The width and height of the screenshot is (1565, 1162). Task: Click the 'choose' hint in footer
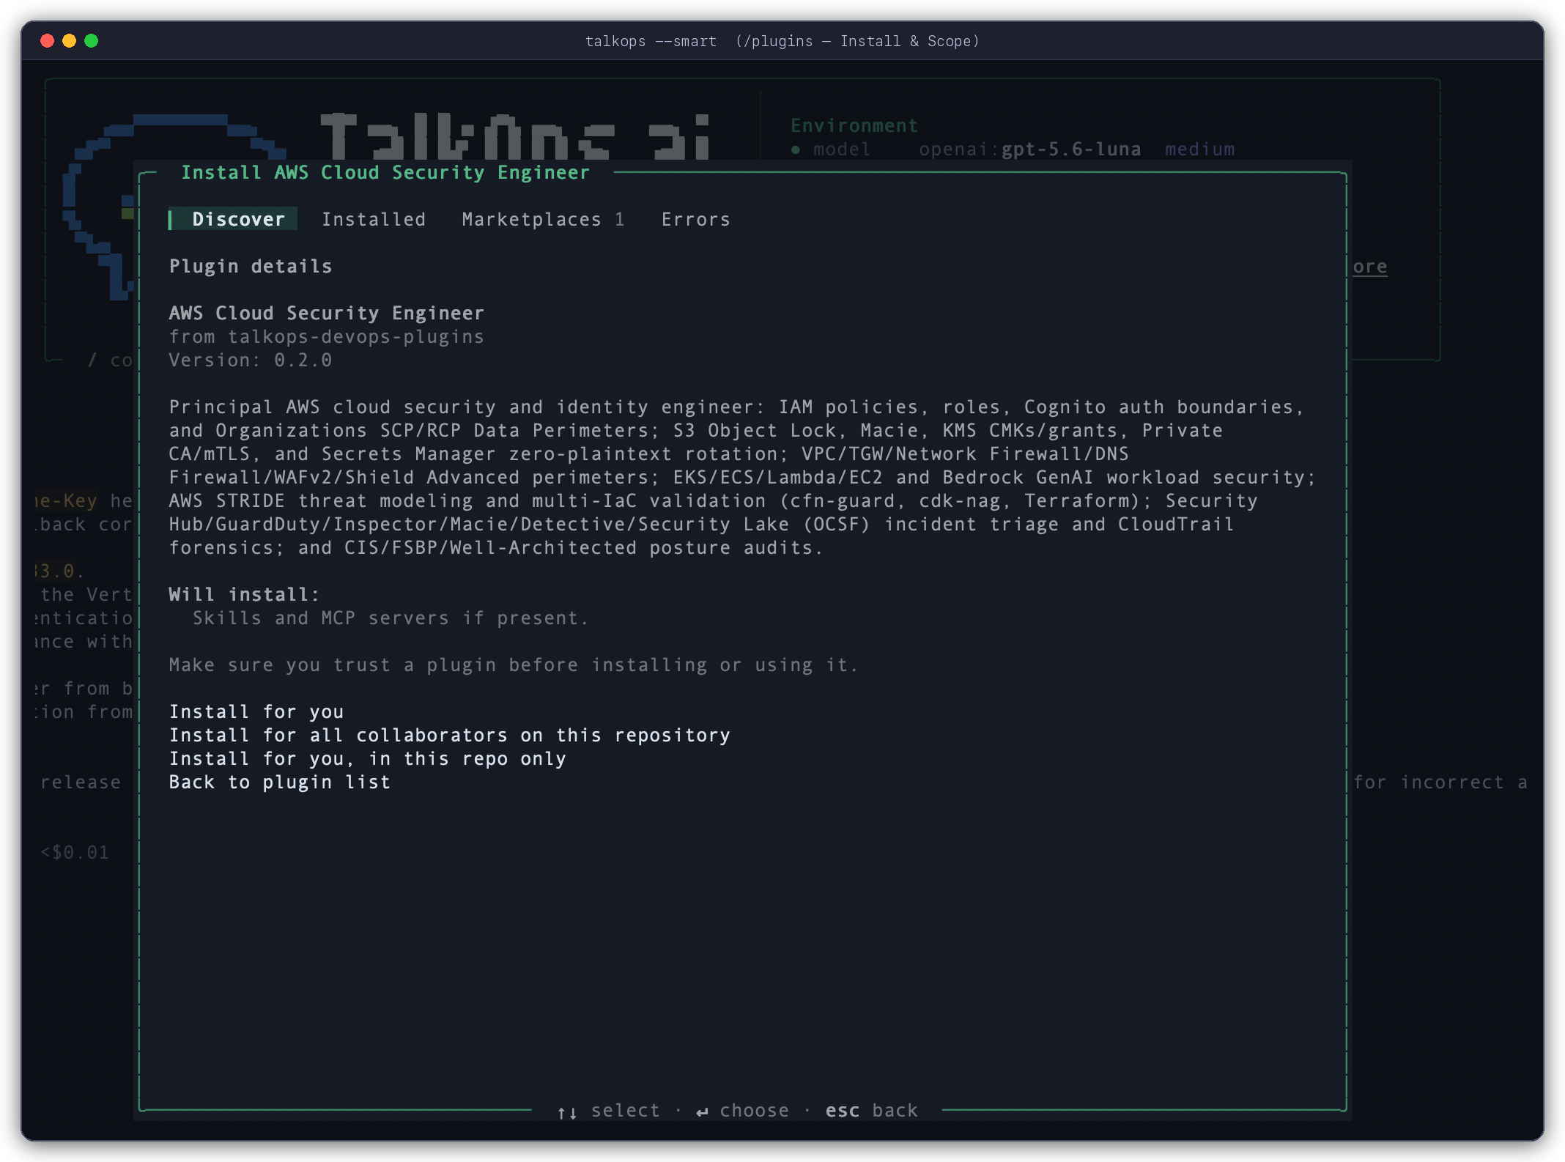coord(742,1110)
